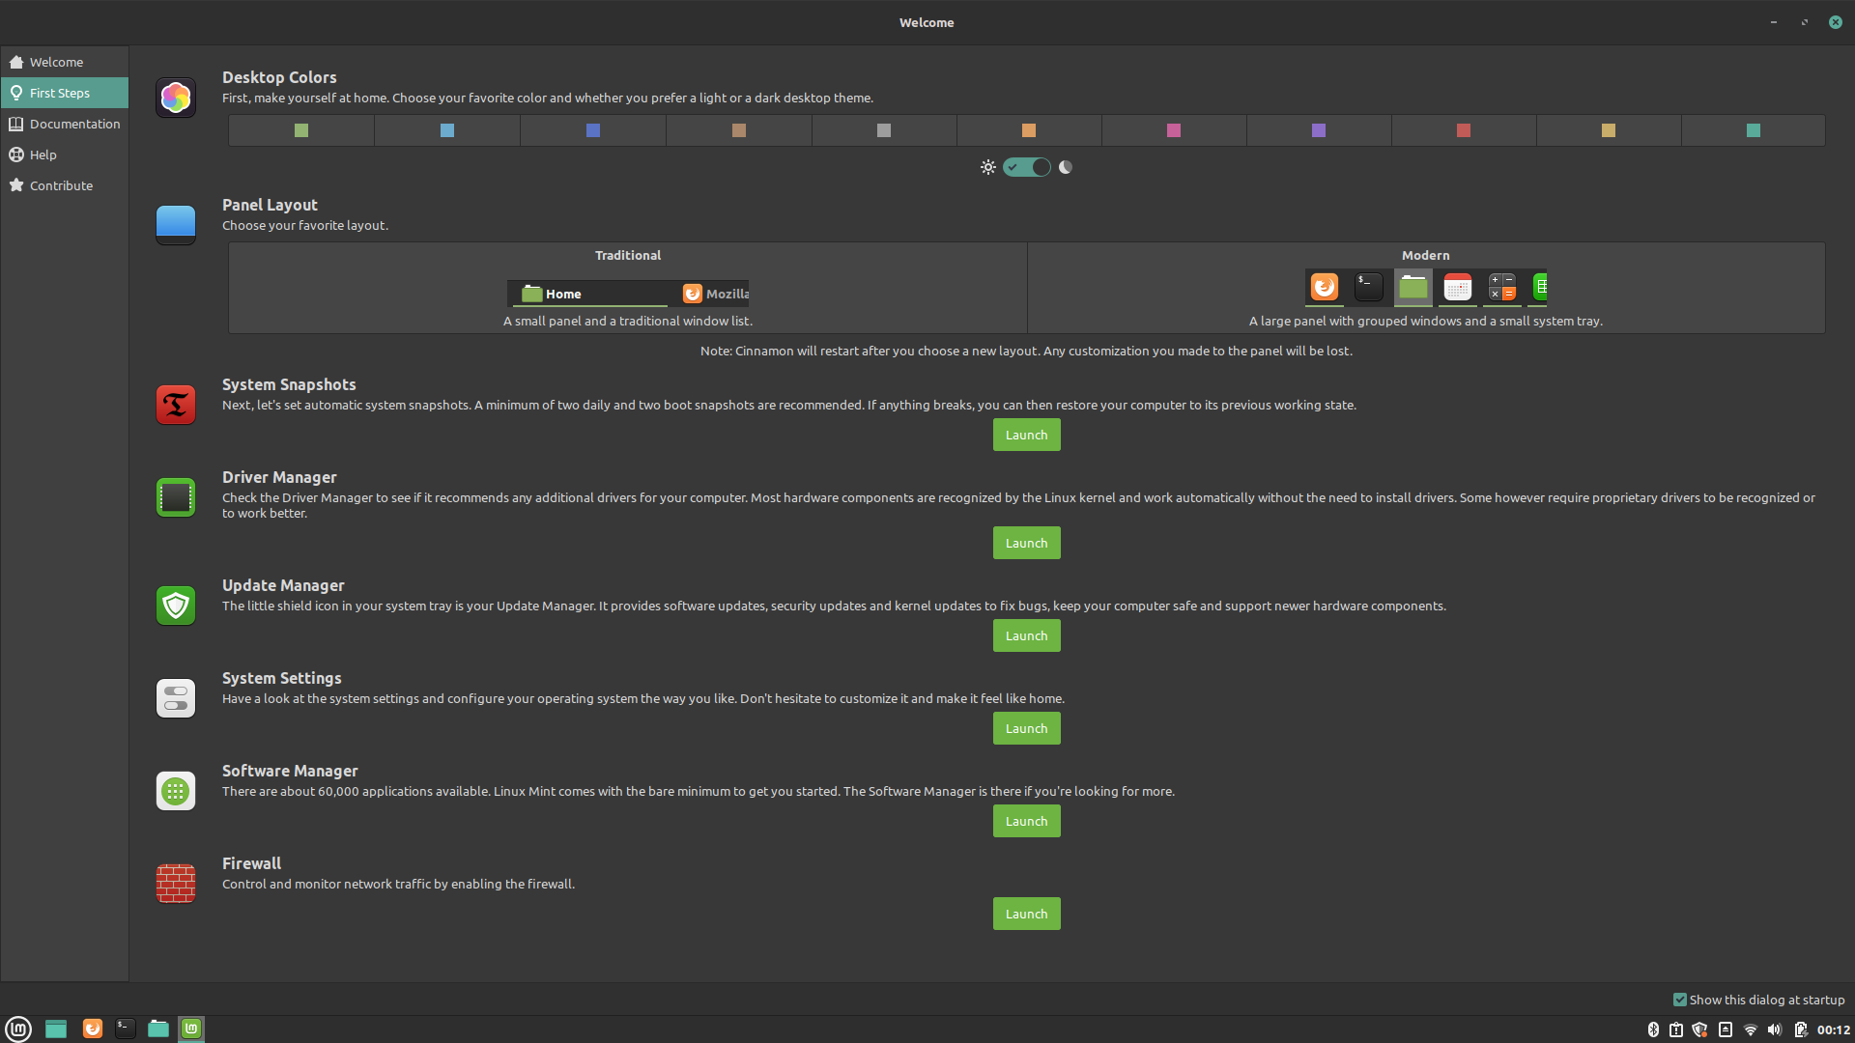1855x1043 pixels.
Task: Click the Software Manager icon
Action: [175, 790]
